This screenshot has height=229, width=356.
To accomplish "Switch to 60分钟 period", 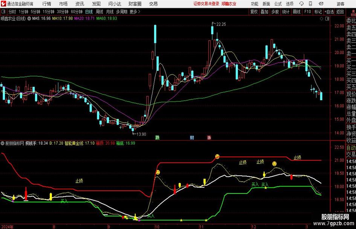I will 77,12.
